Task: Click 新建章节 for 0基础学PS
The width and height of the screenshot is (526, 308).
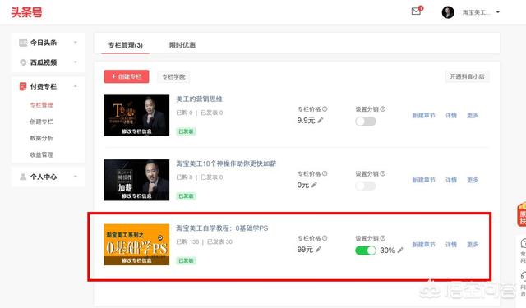Action: coord(423,245)
